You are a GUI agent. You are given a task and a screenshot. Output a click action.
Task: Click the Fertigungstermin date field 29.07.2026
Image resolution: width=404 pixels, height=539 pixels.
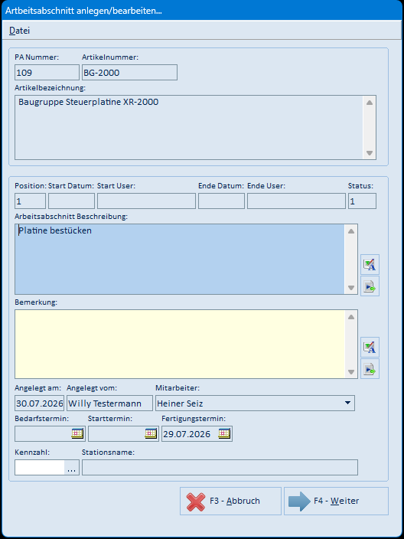(x=190, y=434)
